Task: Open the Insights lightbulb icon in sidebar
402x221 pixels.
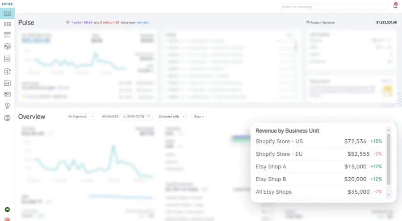Action: (x=7, y=106)
